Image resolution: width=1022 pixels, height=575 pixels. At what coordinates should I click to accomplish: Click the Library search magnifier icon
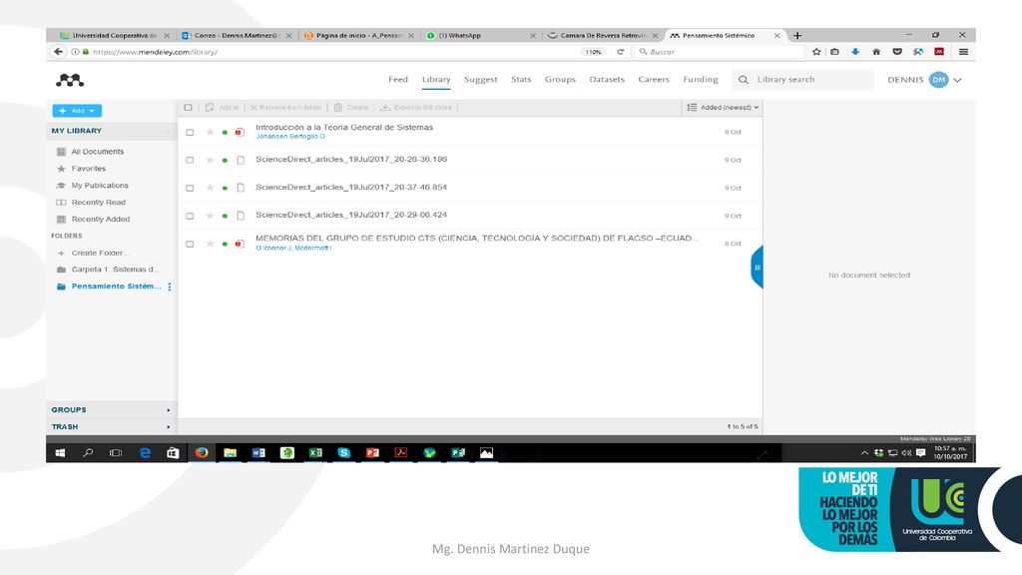click(743, 80)
